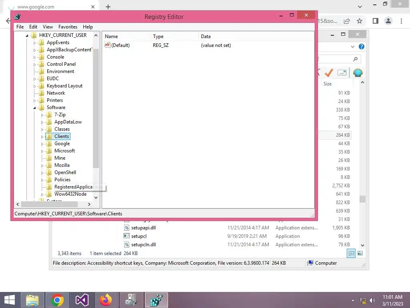Open the Windows Start button
Image resolution: width=410 pixels, height=308 pixels.
(10, 300)
